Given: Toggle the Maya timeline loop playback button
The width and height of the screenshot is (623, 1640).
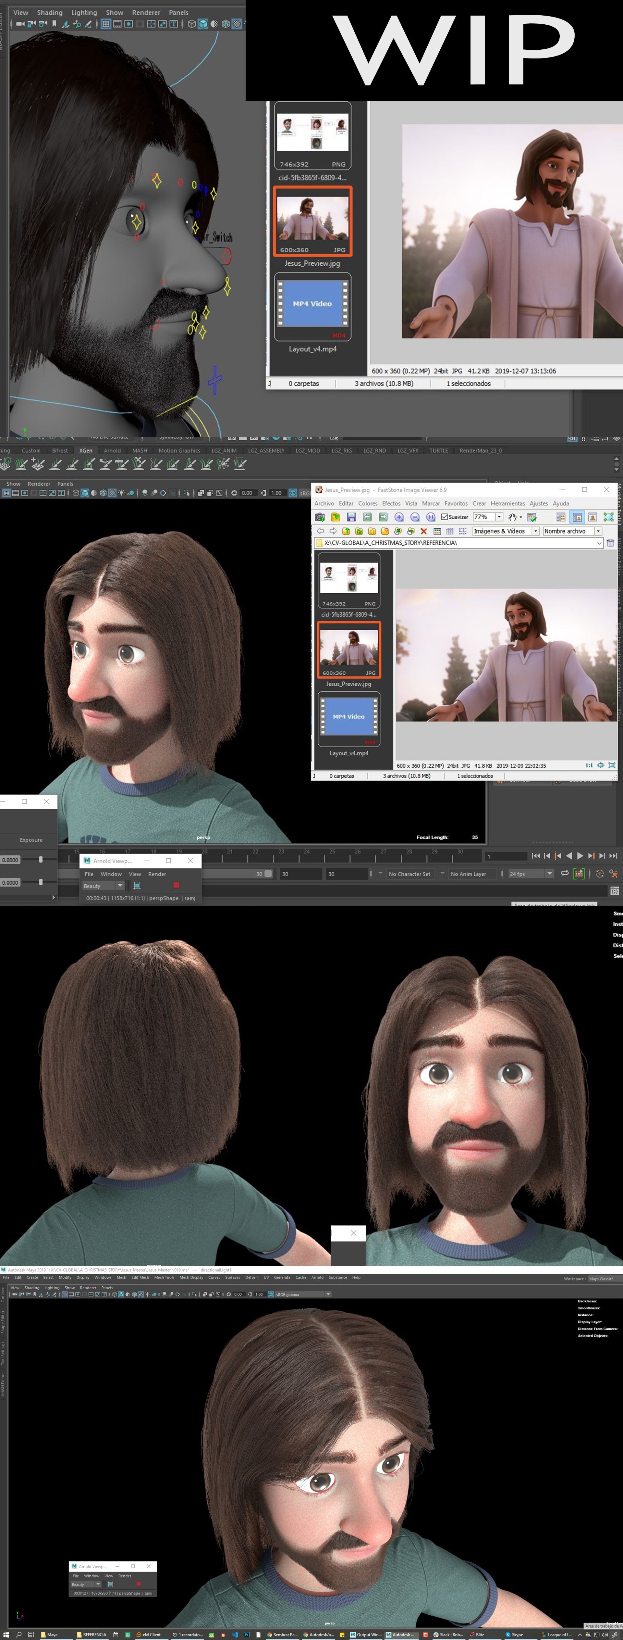Looking at the screenshot, I should coord(565,873).
